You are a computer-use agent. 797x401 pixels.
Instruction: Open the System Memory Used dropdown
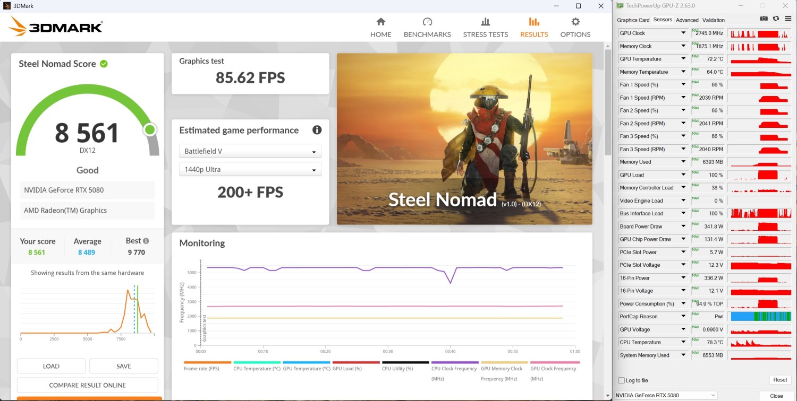pos(683,355)
